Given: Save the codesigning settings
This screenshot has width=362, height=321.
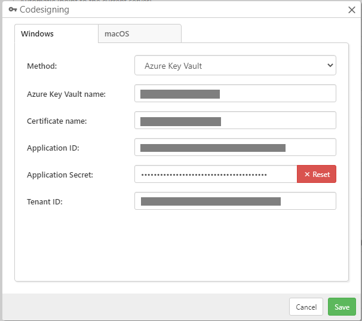Looking at the screenshot, I should coord(342,307).
